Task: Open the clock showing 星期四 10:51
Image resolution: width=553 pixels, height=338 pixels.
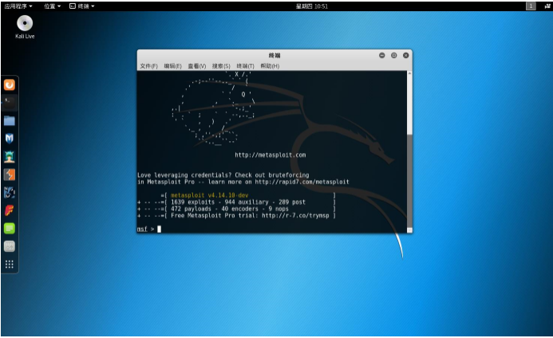Action: 312,6
